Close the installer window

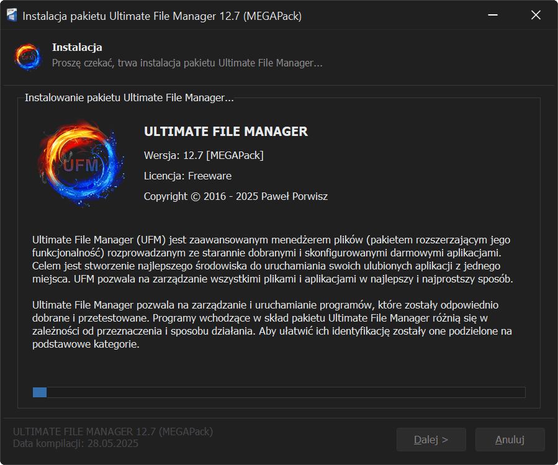coord(536,16)
